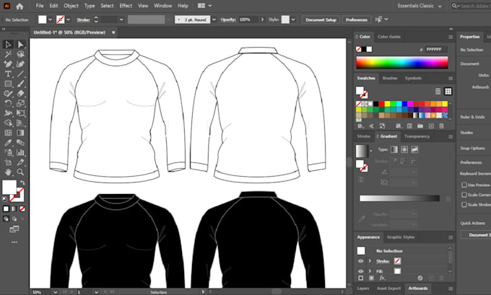Open the Layers panel tab
This screenshot has width=491, height=295.
tap(363, 289)
